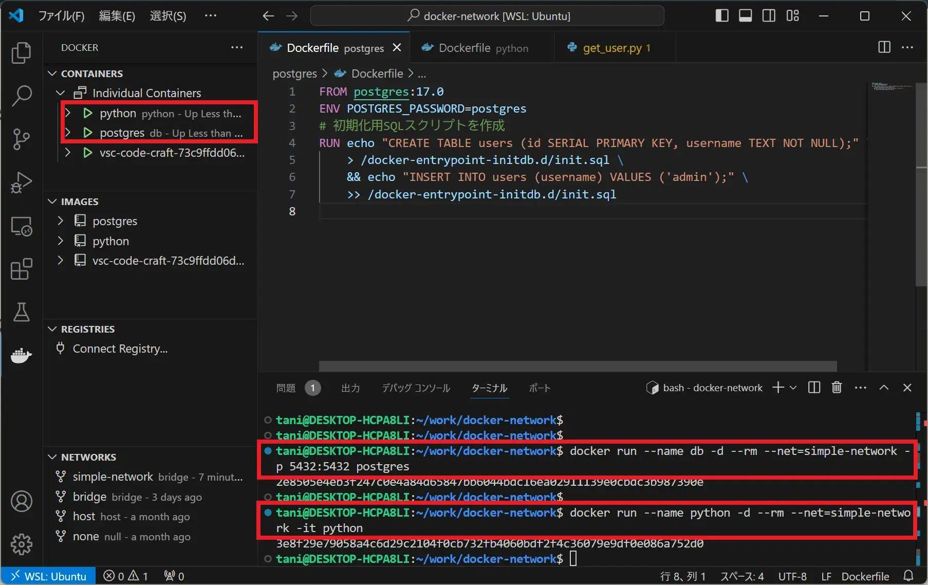The height and width of the screenshot is (585, 928).
Task: Click the editor horizontal scrollbar
Action: point(577,366)
